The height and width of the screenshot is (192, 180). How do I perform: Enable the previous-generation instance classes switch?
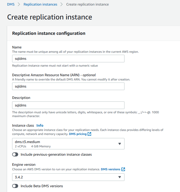[x=15, y=154]
